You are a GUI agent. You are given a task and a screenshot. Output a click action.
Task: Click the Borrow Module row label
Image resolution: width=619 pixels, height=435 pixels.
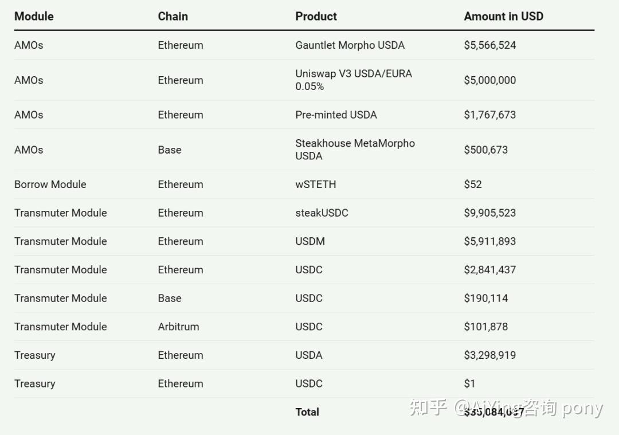click(x=50, y=185)
